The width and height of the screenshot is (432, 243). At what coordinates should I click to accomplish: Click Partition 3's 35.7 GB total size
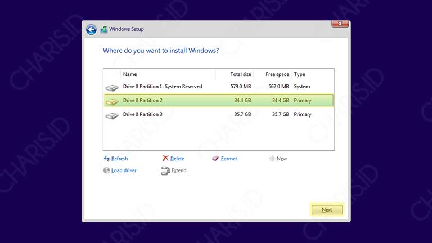click(242, 114)
